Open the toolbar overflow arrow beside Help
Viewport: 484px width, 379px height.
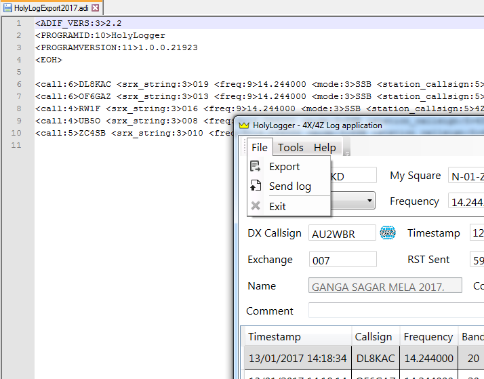point(346,148)
